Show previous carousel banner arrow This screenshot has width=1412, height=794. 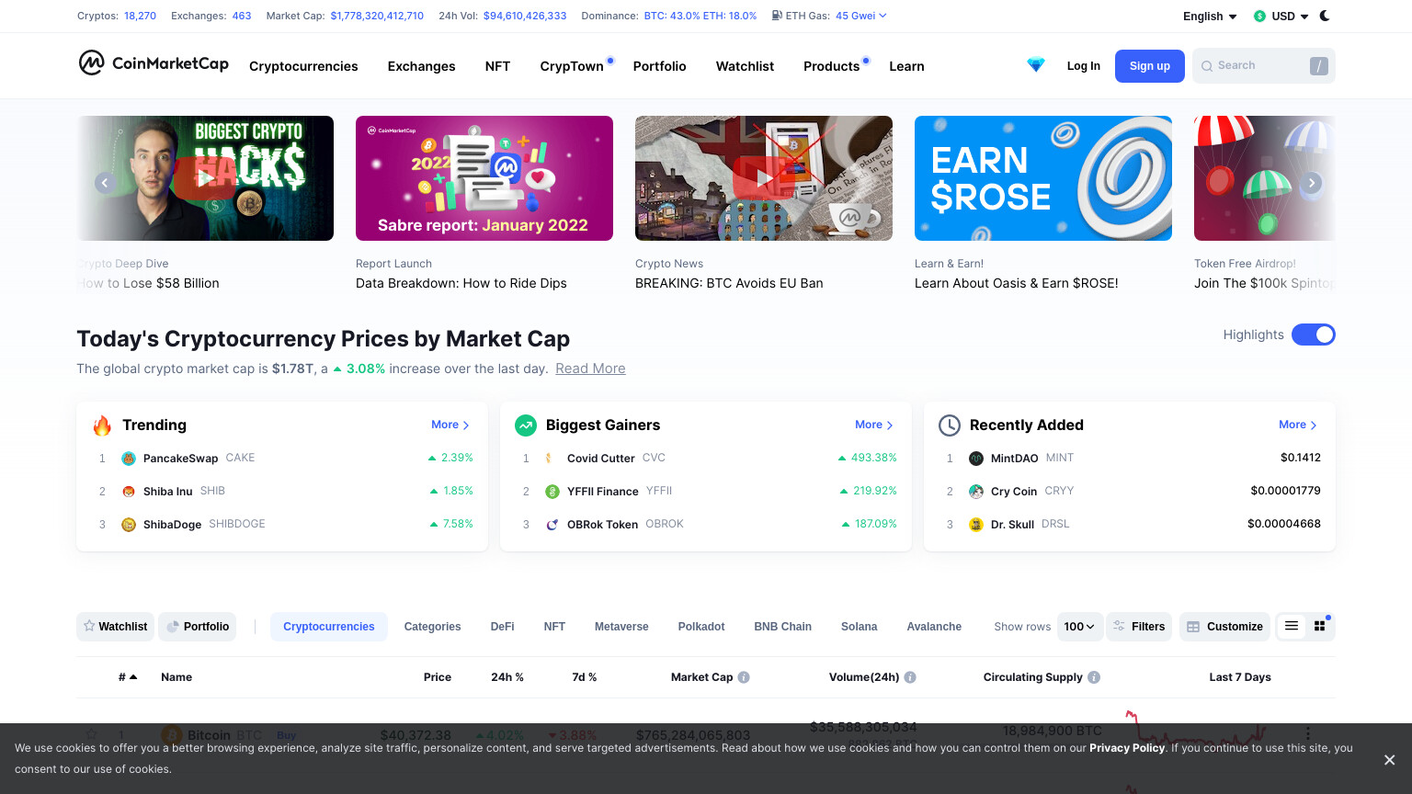[x=105, y=183]
